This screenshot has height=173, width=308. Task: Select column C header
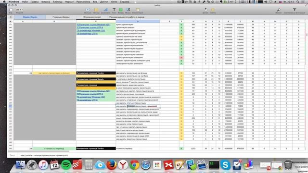96,21
